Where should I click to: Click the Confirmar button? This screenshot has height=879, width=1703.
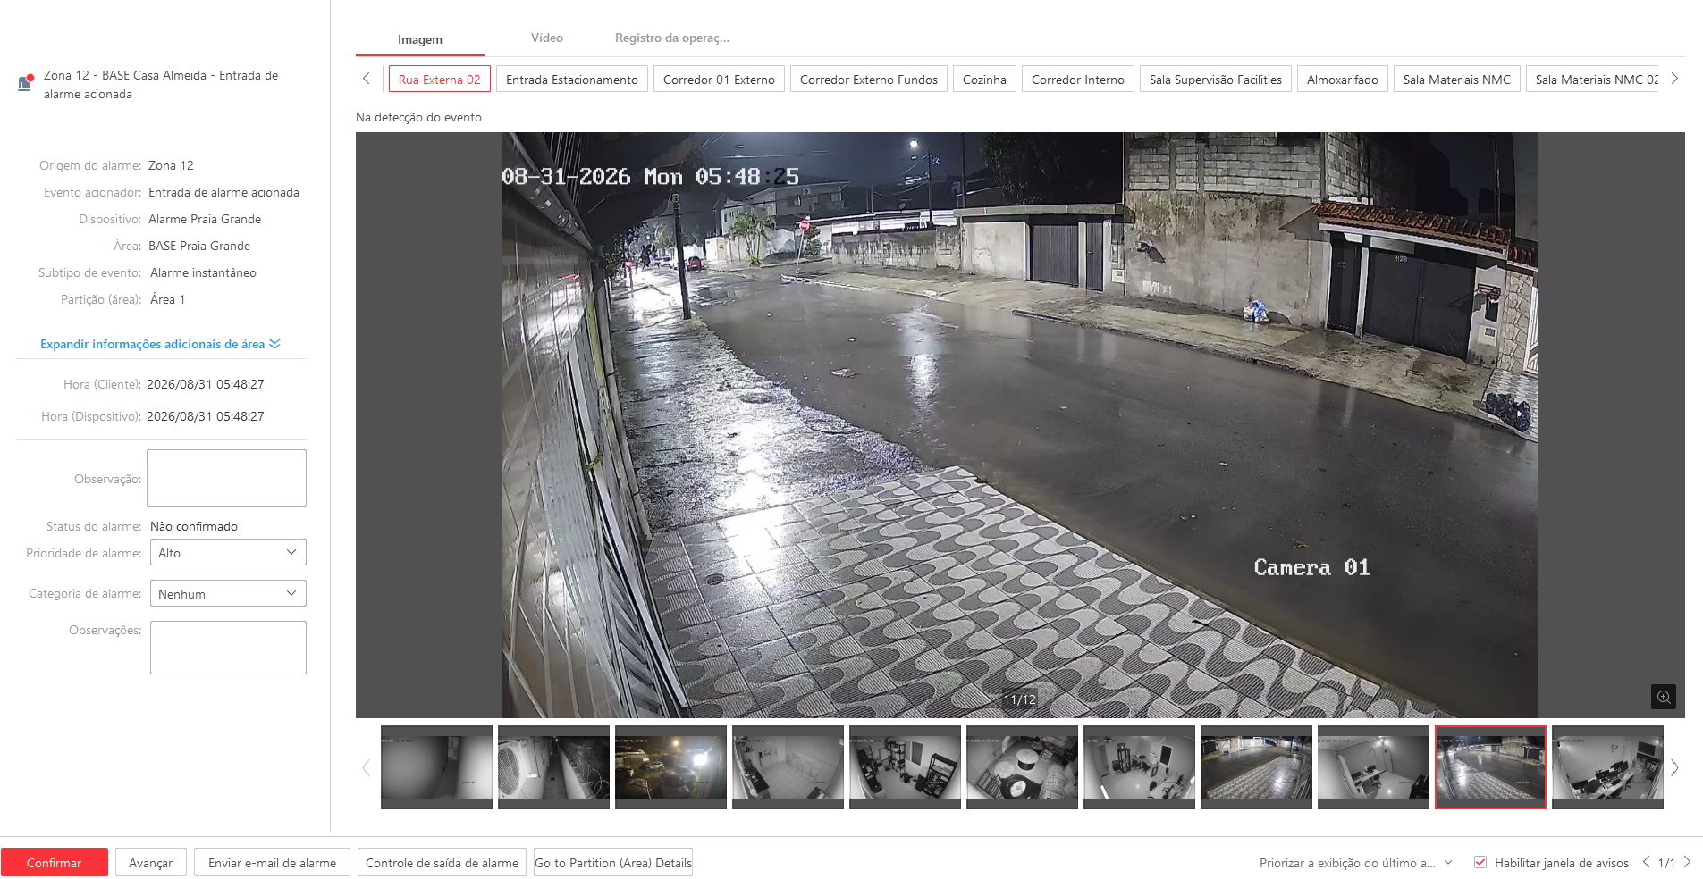pos(55,862)
